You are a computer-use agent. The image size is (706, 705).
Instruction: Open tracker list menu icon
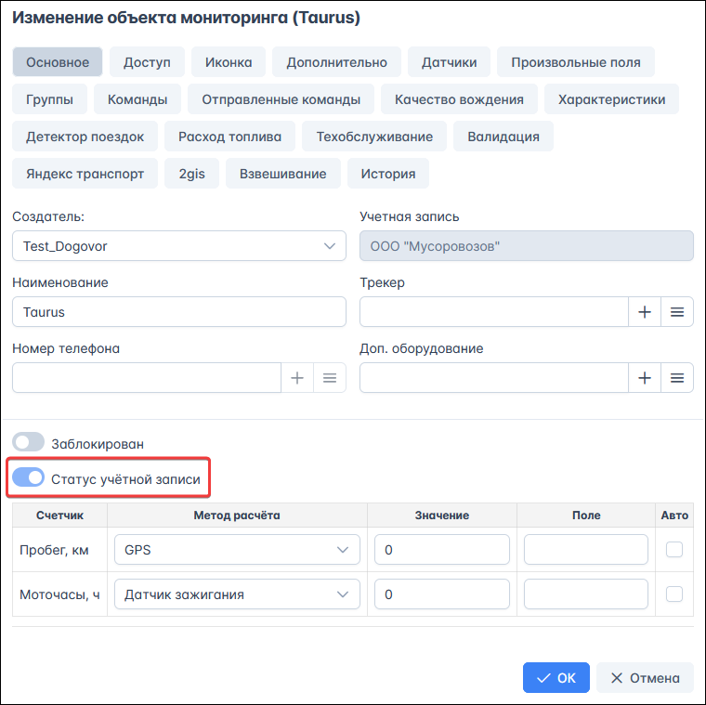point(676,311)
